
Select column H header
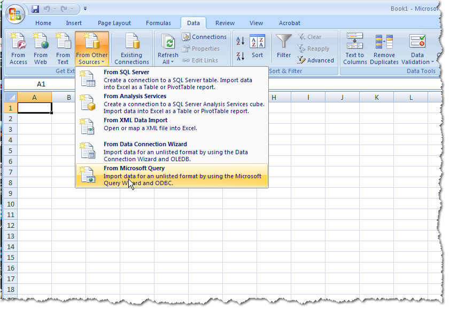(x=274, y=98)
